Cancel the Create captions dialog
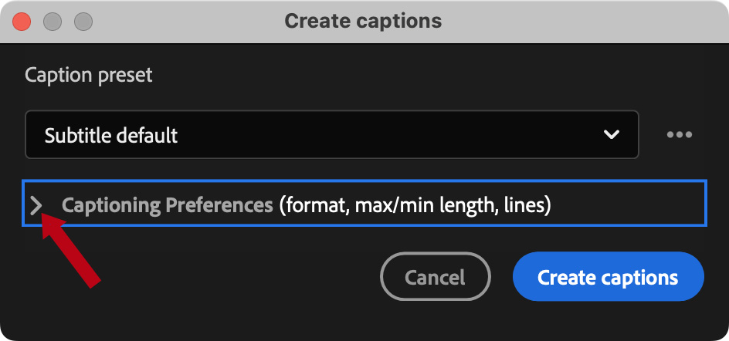 coord(436,277)
